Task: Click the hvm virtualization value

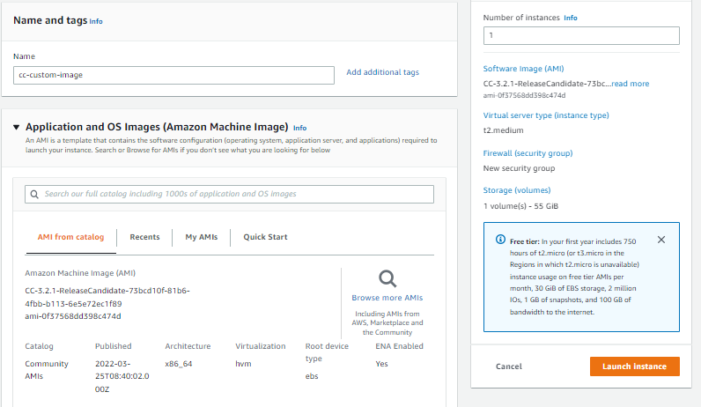Action: 243,364
